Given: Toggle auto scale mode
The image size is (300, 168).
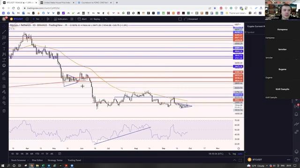Looking at the screenshot, I should coord(240,154).
